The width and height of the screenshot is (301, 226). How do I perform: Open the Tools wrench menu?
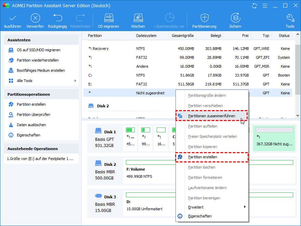290,21
